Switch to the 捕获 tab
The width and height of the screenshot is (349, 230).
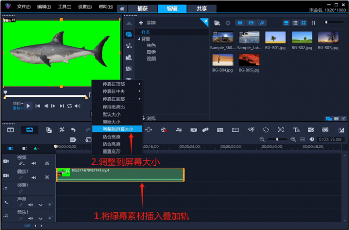point(143,9)
